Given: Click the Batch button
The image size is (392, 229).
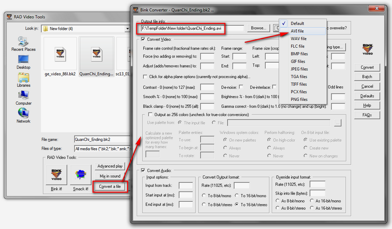Looking at the screenshot, I should 367,77.
